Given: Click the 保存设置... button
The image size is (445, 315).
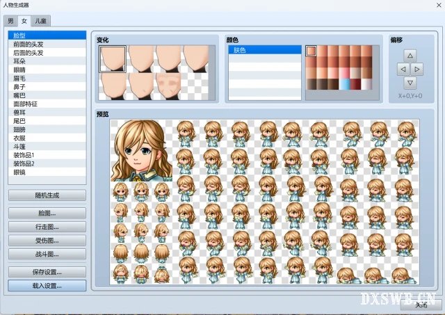Looking at the screenshot, I should click(x=47, y=272).
